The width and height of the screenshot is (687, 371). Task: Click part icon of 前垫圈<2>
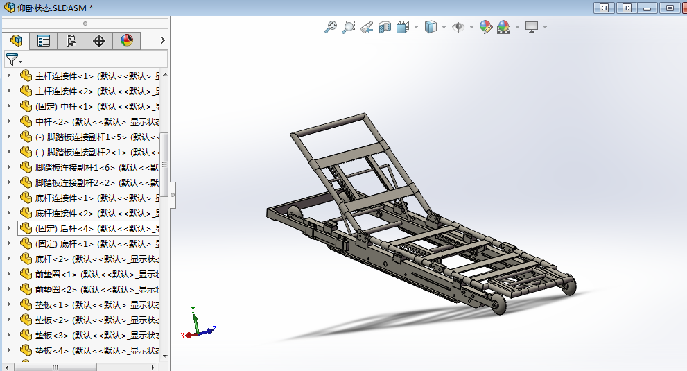[x=26, y=289]
